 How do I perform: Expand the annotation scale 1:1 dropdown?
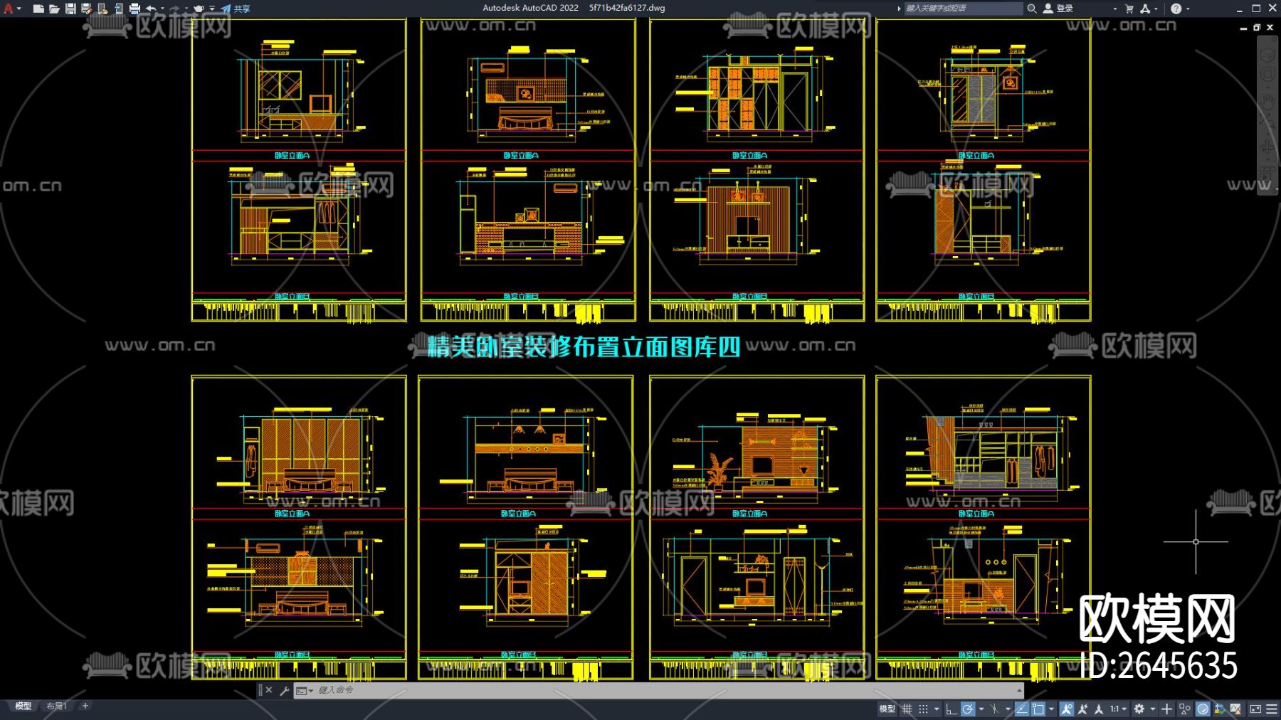[x=1124, y=709]
